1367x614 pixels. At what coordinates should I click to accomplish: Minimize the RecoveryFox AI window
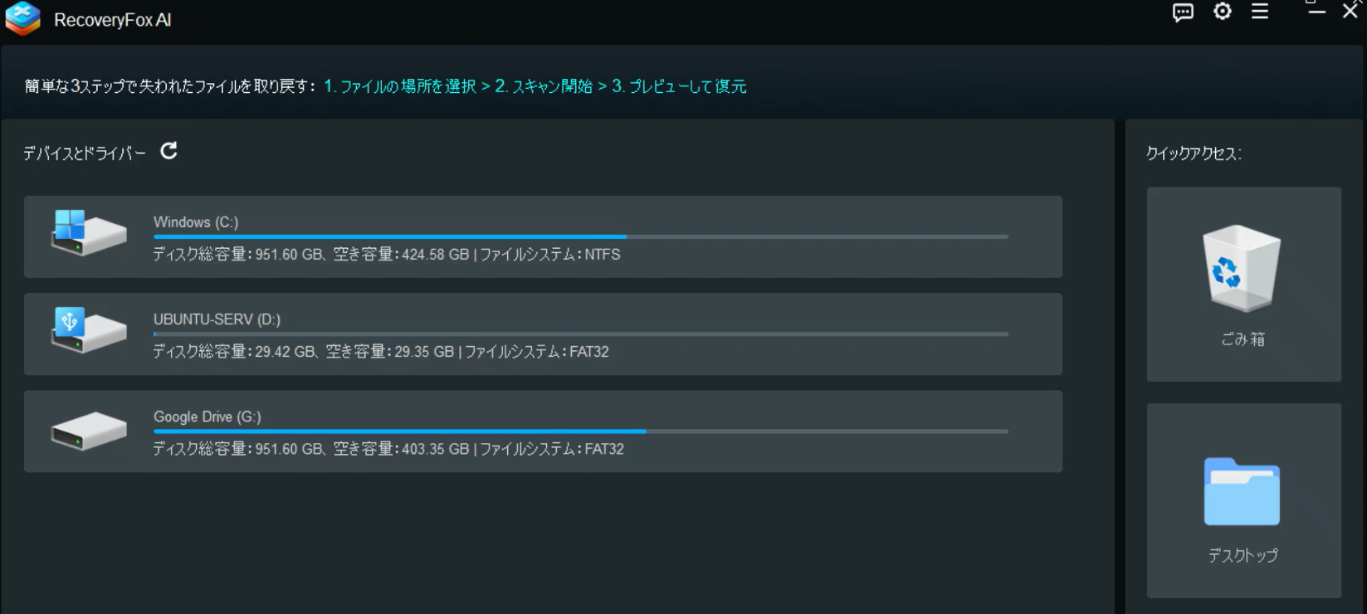[x=1316, y=12]
